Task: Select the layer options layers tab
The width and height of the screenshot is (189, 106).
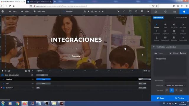Action: 184,11
